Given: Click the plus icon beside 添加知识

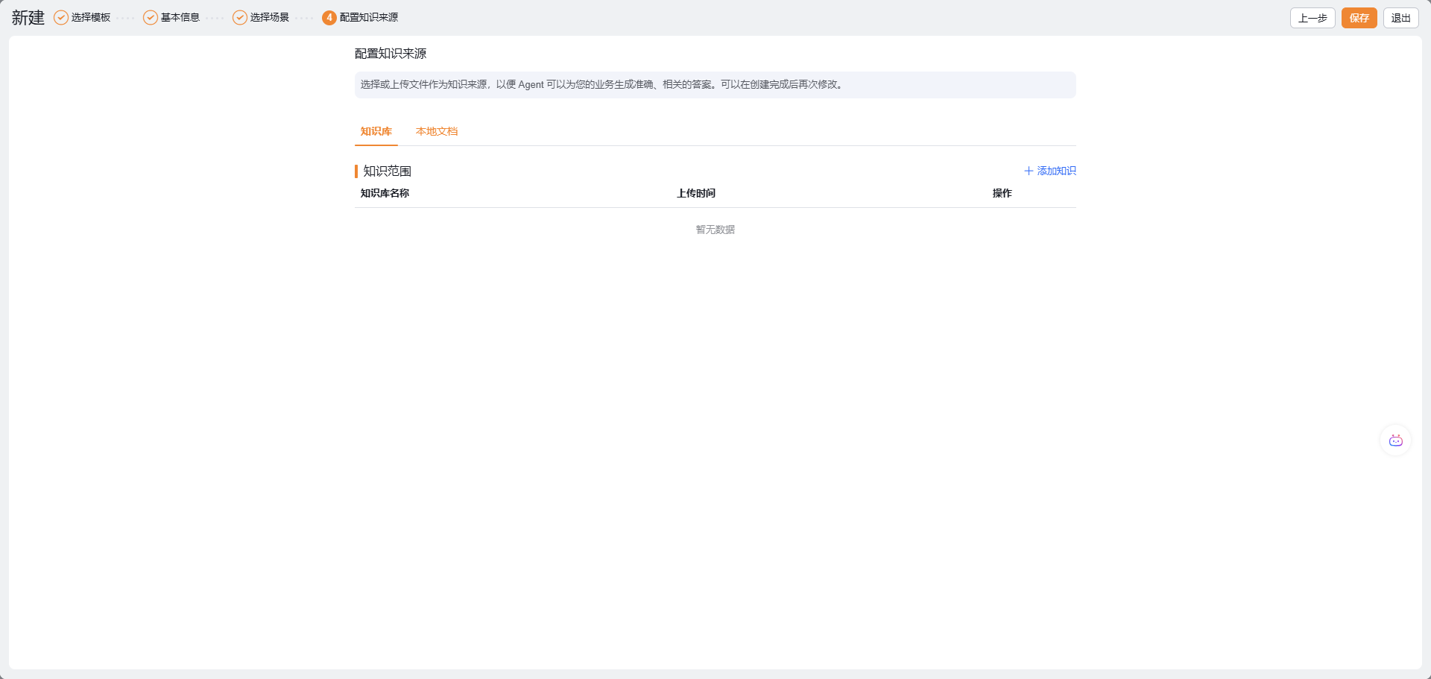Looking at the screenshot, I should click(1029, 171).
